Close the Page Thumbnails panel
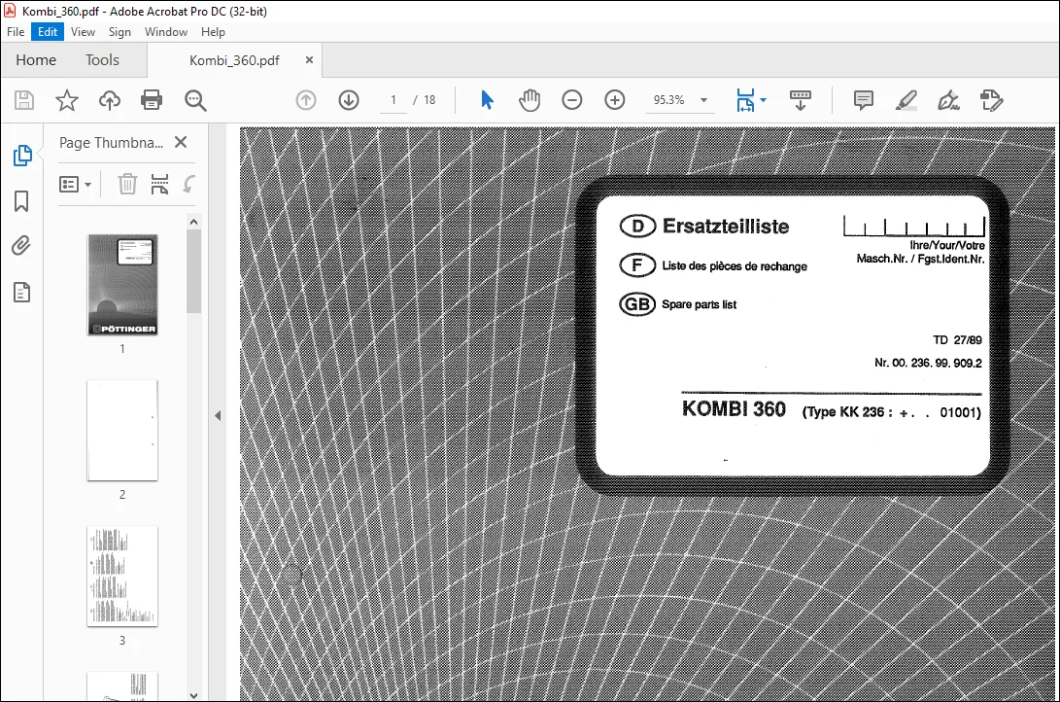Viewport: 1060px width, 702px height. click(x=181, y=142)
